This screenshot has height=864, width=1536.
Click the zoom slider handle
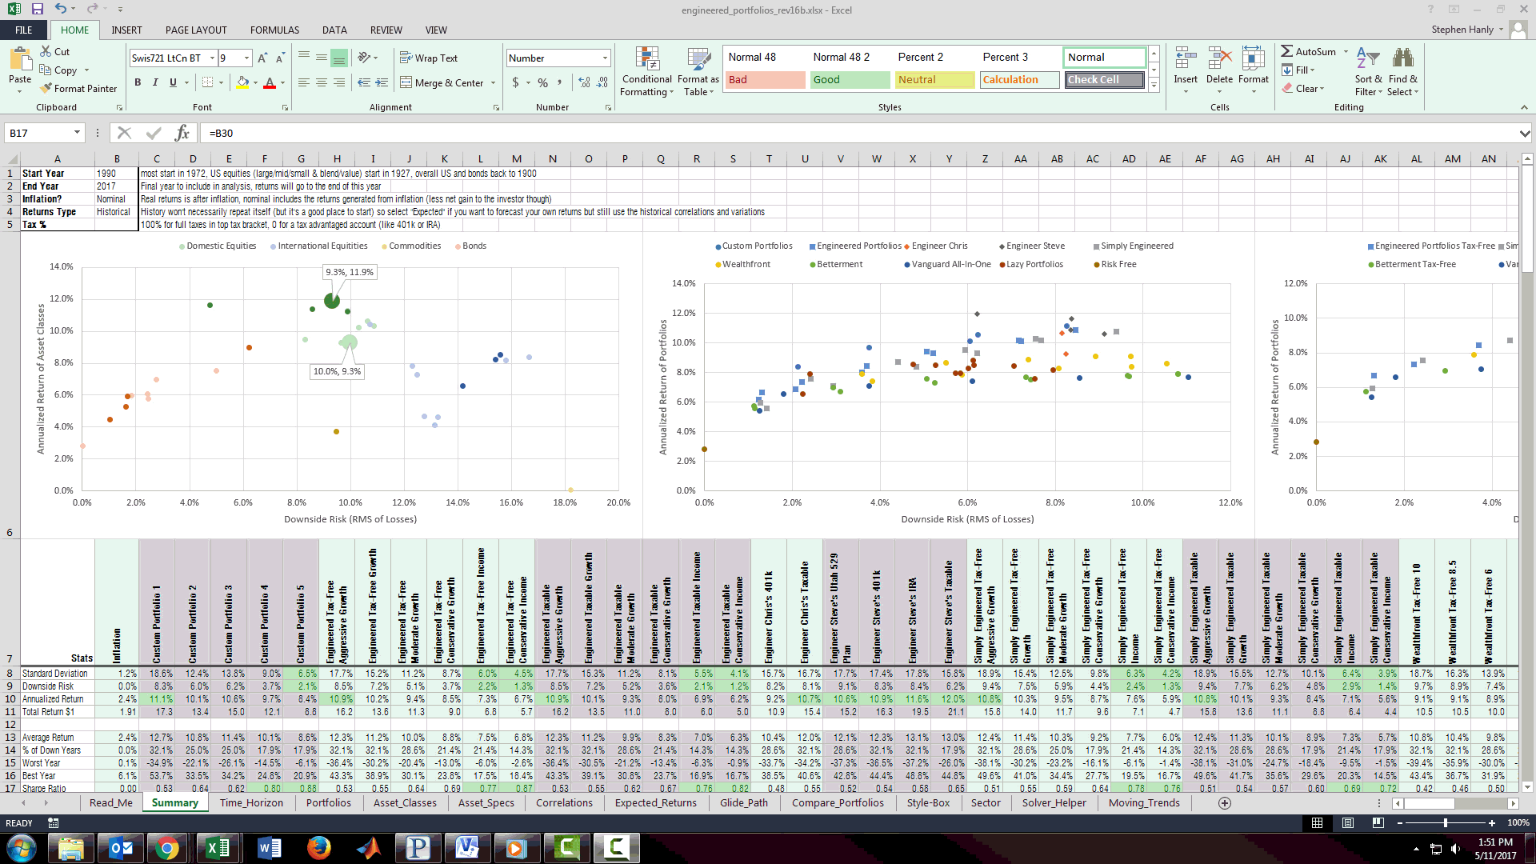1445,822
